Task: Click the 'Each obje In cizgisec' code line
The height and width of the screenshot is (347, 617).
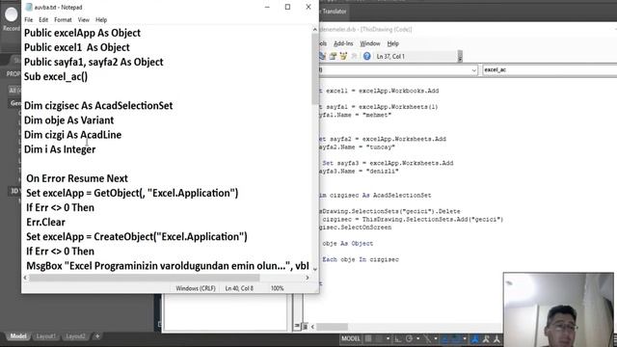Action: [361, 259]
